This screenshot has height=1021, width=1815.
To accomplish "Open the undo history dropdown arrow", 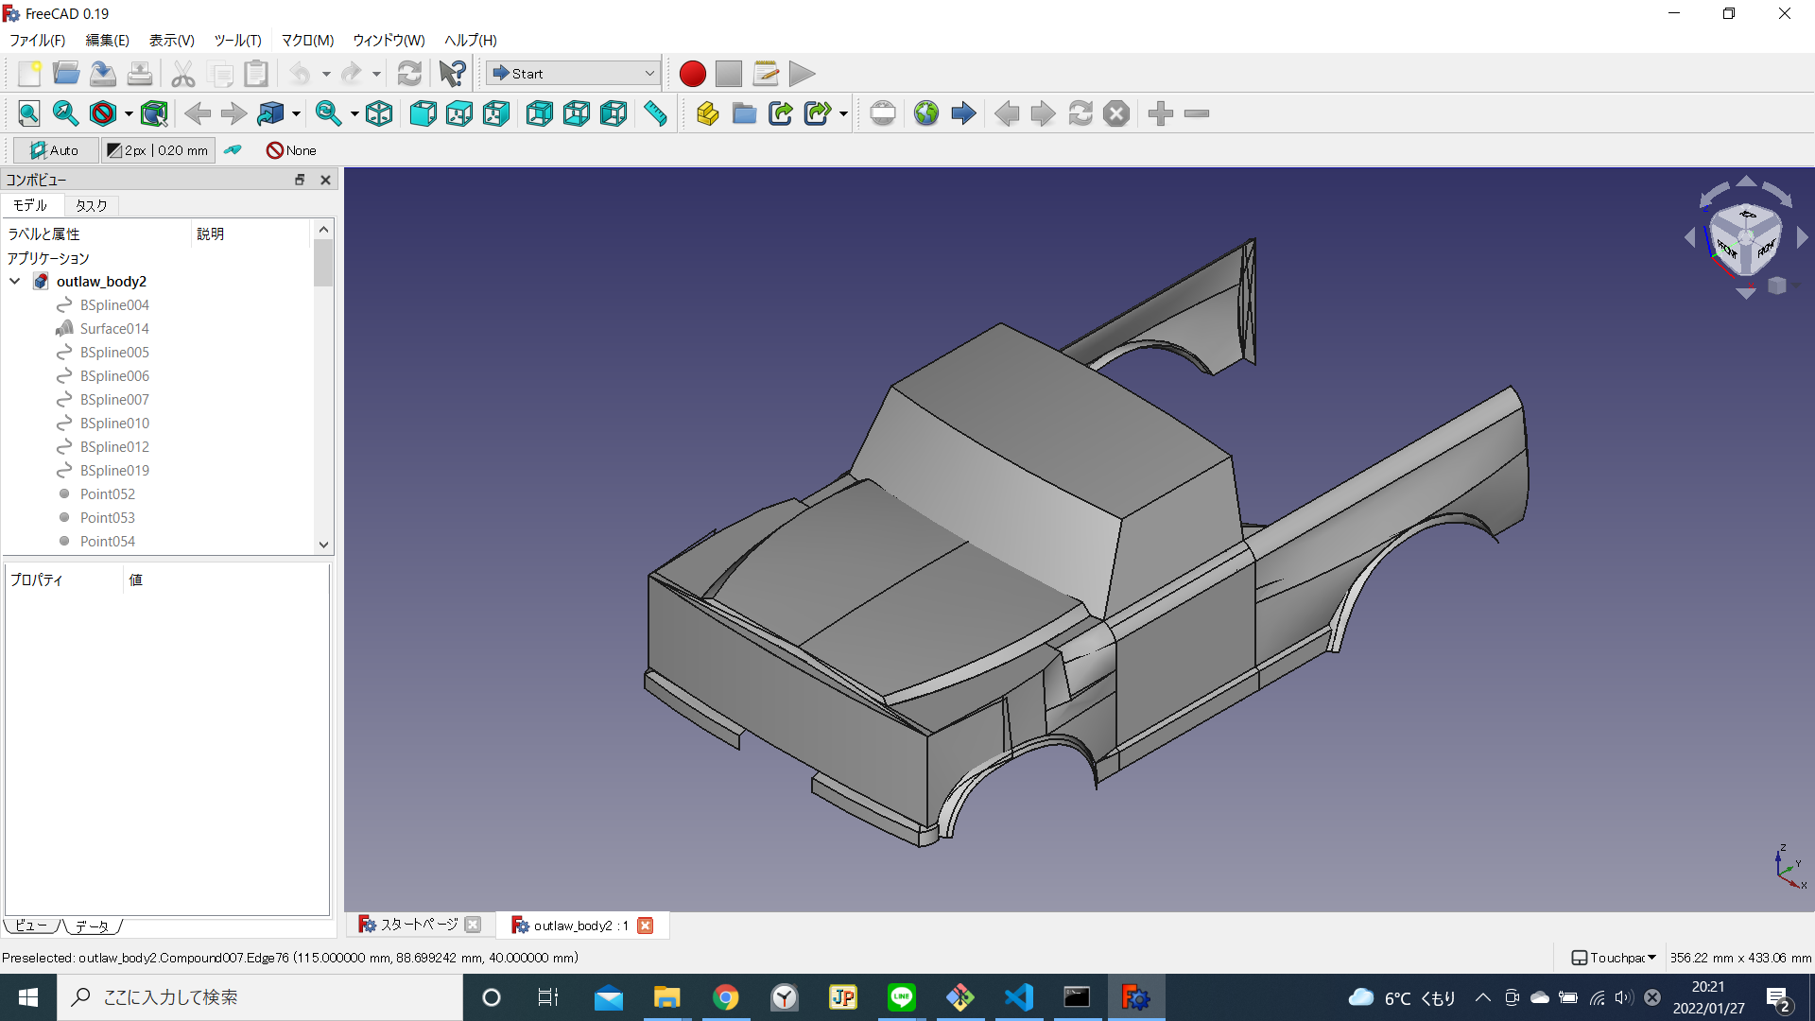I will tap(326, 74).
